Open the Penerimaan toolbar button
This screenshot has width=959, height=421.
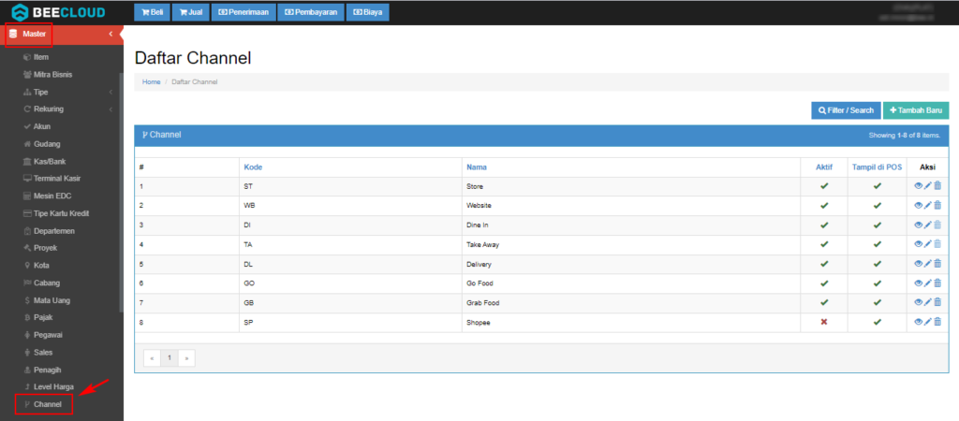(x=243, y=12)
